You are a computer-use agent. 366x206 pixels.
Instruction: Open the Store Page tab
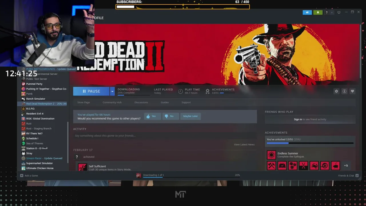pos(83,102)
